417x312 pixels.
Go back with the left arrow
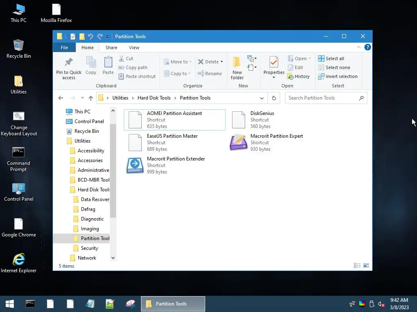point(61,98)
